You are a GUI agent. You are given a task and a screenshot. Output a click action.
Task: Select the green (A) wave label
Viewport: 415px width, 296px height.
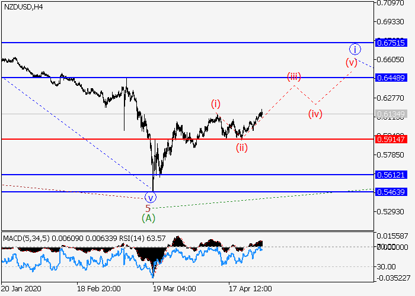coord(148,218)
